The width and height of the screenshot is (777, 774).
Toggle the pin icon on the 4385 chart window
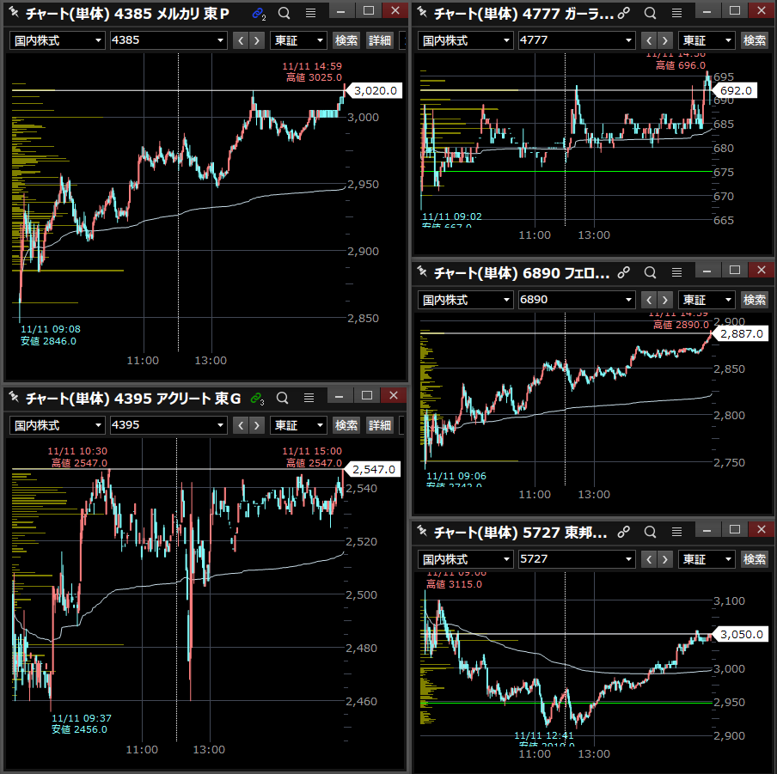15,13
